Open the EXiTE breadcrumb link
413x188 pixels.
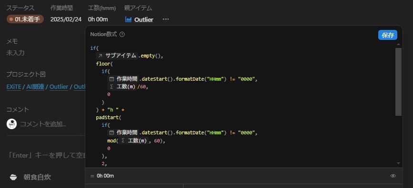(x=14, y=87)
